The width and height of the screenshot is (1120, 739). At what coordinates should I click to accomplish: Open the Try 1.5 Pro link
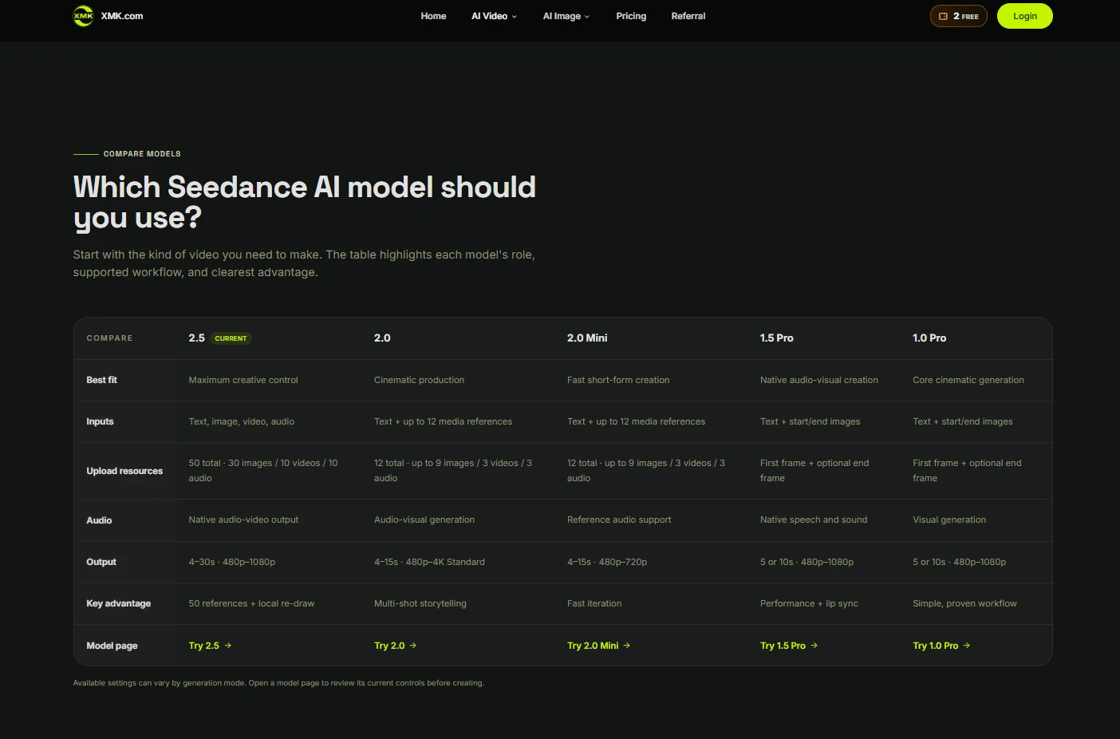click(789, 646)
